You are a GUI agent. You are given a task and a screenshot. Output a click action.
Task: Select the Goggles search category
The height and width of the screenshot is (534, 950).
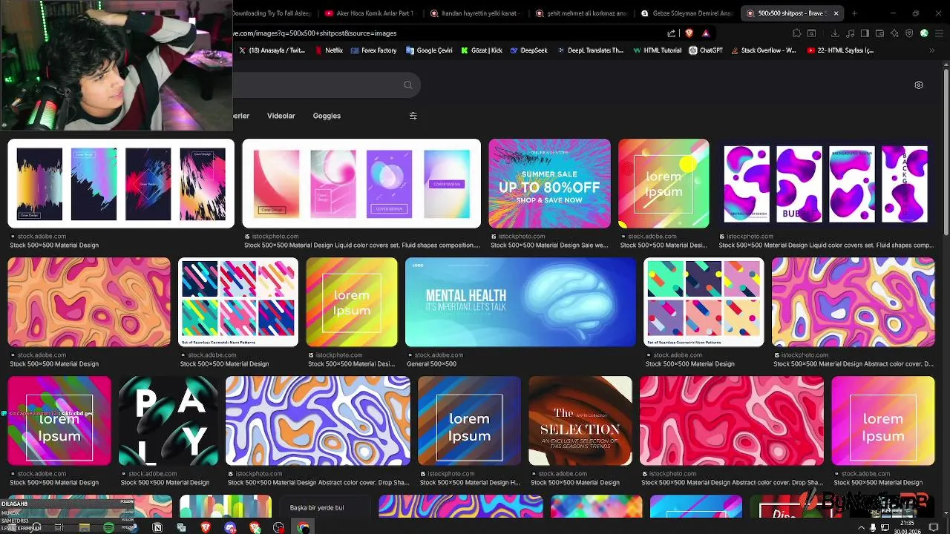coord(327,116)
